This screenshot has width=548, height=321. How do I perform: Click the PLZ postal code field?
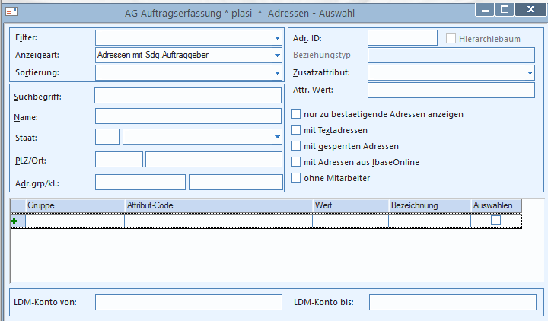coord(119,159)
